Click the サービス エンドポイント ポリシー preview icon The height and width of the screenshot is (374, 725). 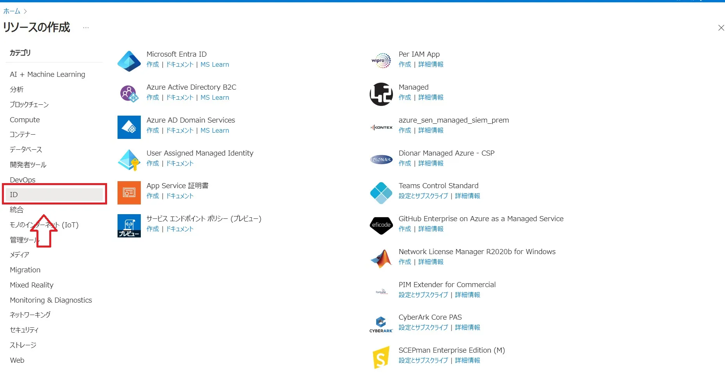coord(129,225)
